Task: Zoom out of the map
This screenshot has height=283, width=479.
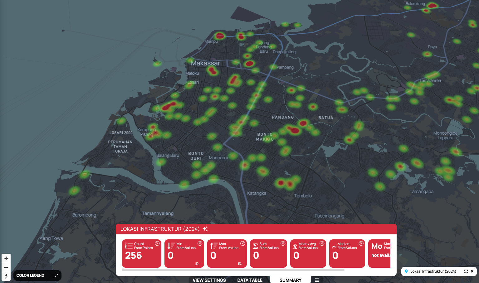Action: point(6,267)
